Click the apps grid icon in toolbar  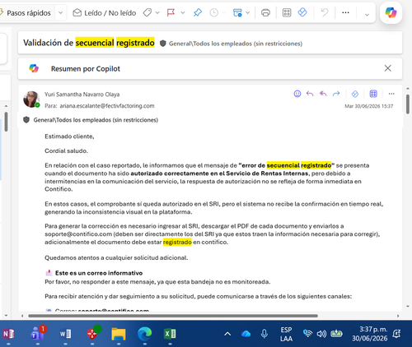(x=287, y=12)
